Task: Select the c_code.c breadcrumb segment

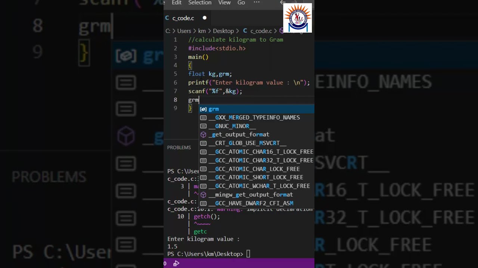Action: pyautogui.click(x=261, y=31)
